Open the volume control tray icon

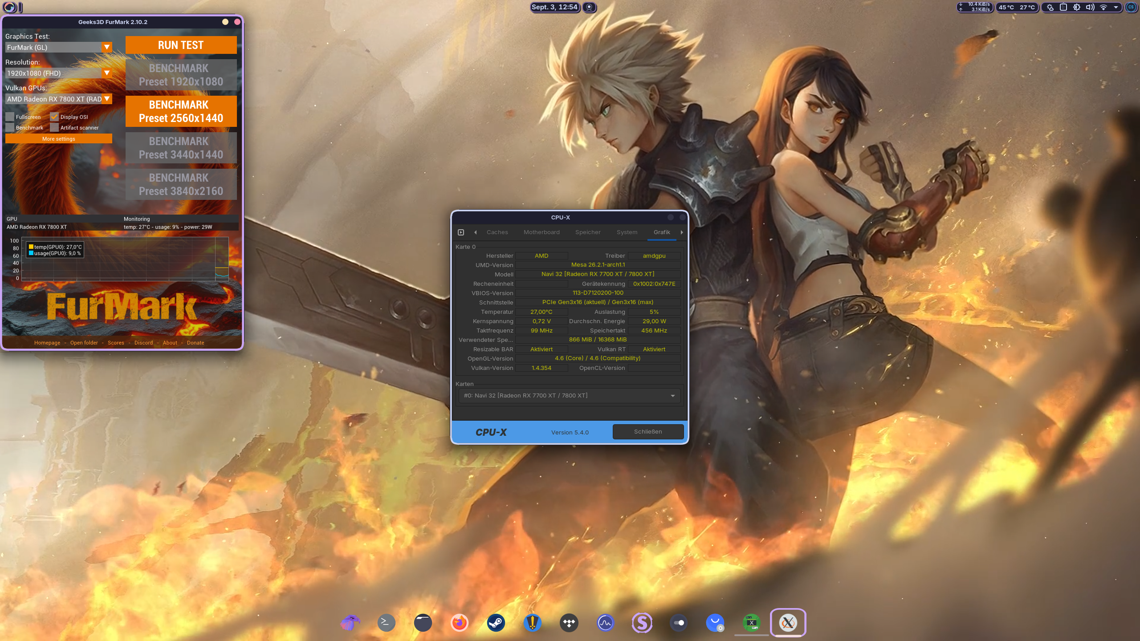point(1090,7)
